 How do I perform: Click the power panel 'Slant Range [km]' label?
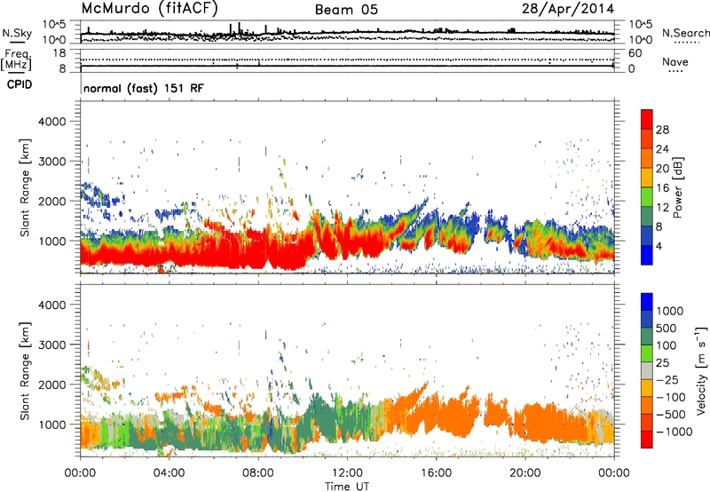coord(25,187)
